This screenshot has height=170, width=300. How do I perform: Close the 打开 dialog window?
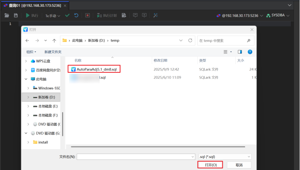[252, 30]
